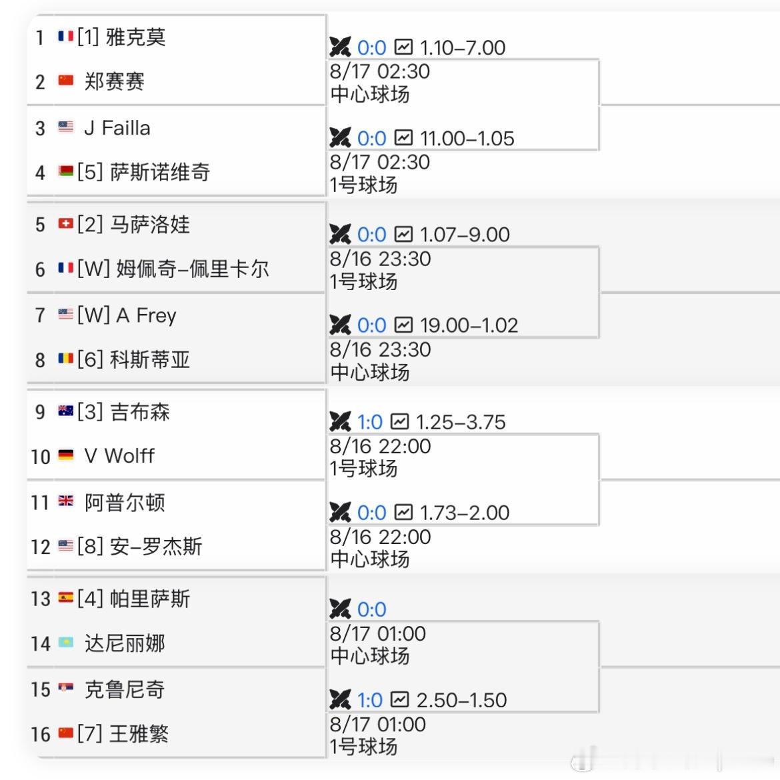
Task: Open odds chart icon beside 19.00–1.02
Action: click(x=403, y=325)
